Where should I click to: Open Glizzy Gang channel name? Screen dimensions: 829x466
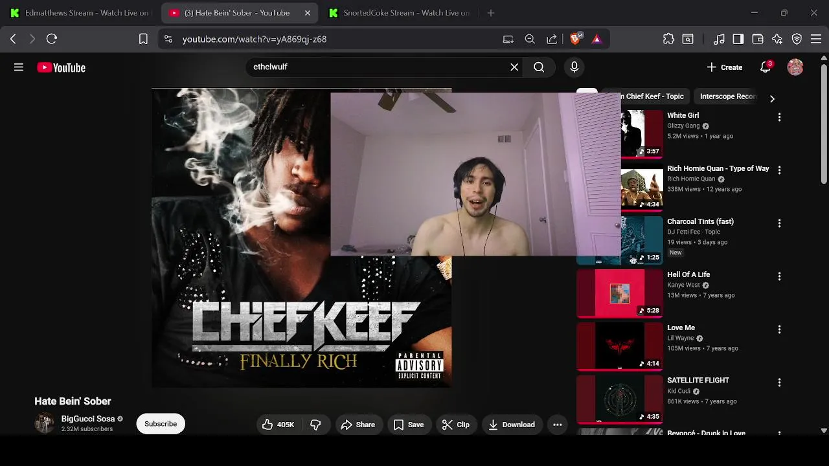683,126
